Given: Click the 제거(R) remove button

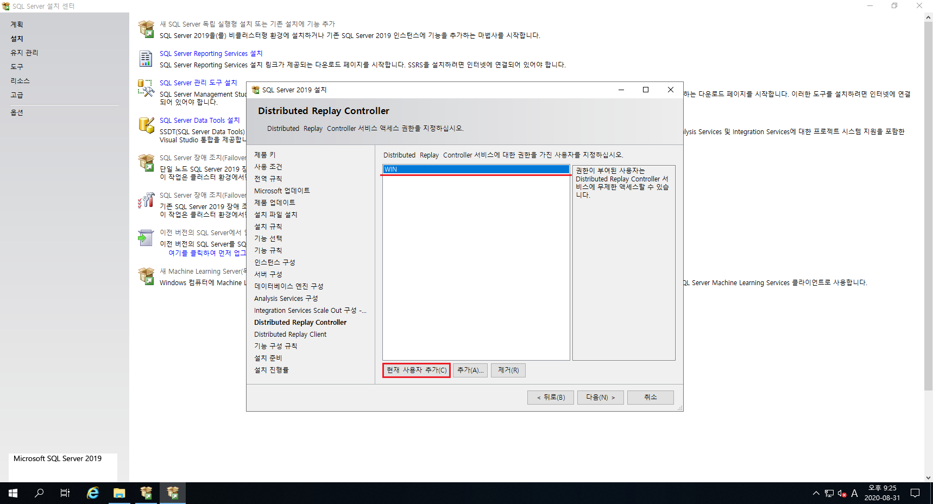Looking at the screenshot, I should 508,370.
